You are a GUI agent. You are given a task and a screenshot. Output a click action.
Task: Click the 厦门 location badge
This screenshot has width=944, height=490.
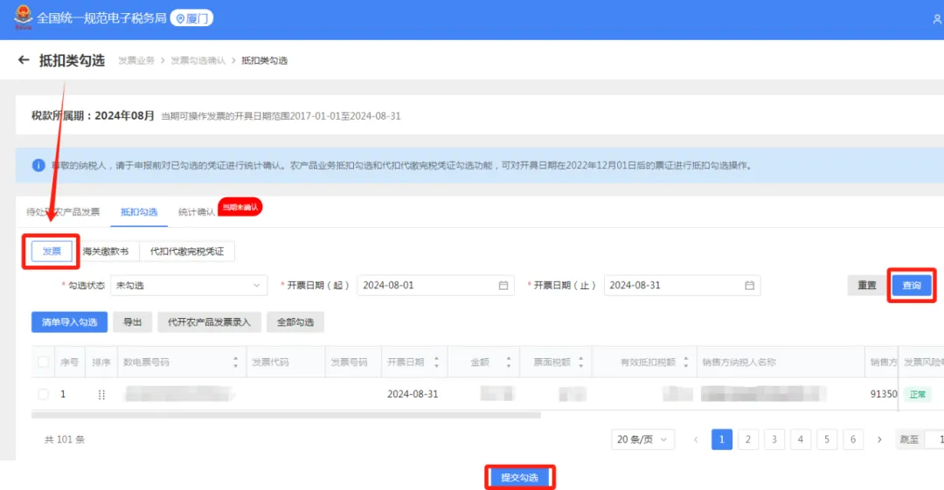coord(191,18)
